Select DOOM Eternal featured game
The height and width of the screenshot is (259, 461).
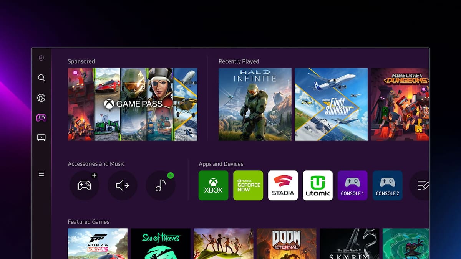(287, 244)
